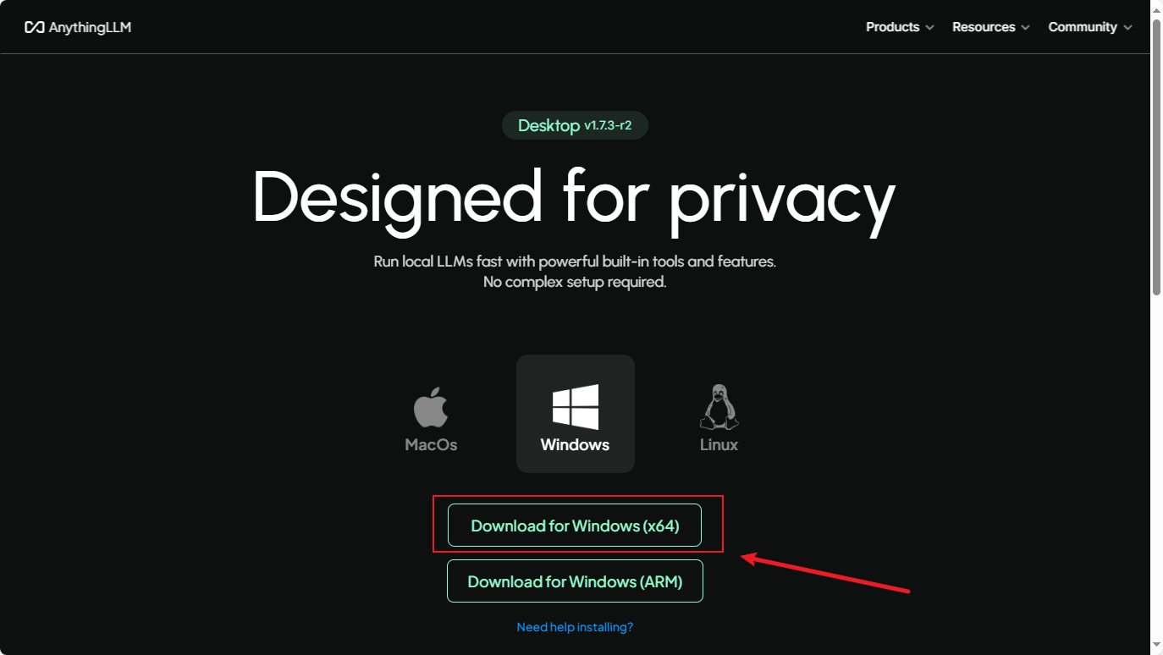Select the Linux penguin icon
This screenshot has width=1163, height=655.
pyautogui.click(x=719, y=407)
